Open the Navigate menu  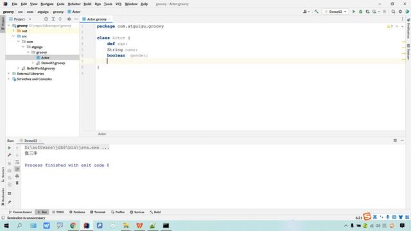pos(47,4)
